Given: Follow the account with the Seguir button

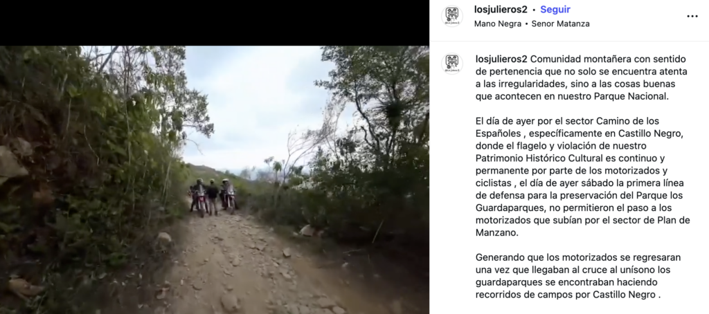Looking at the screenshot, I should coord(555,10).
